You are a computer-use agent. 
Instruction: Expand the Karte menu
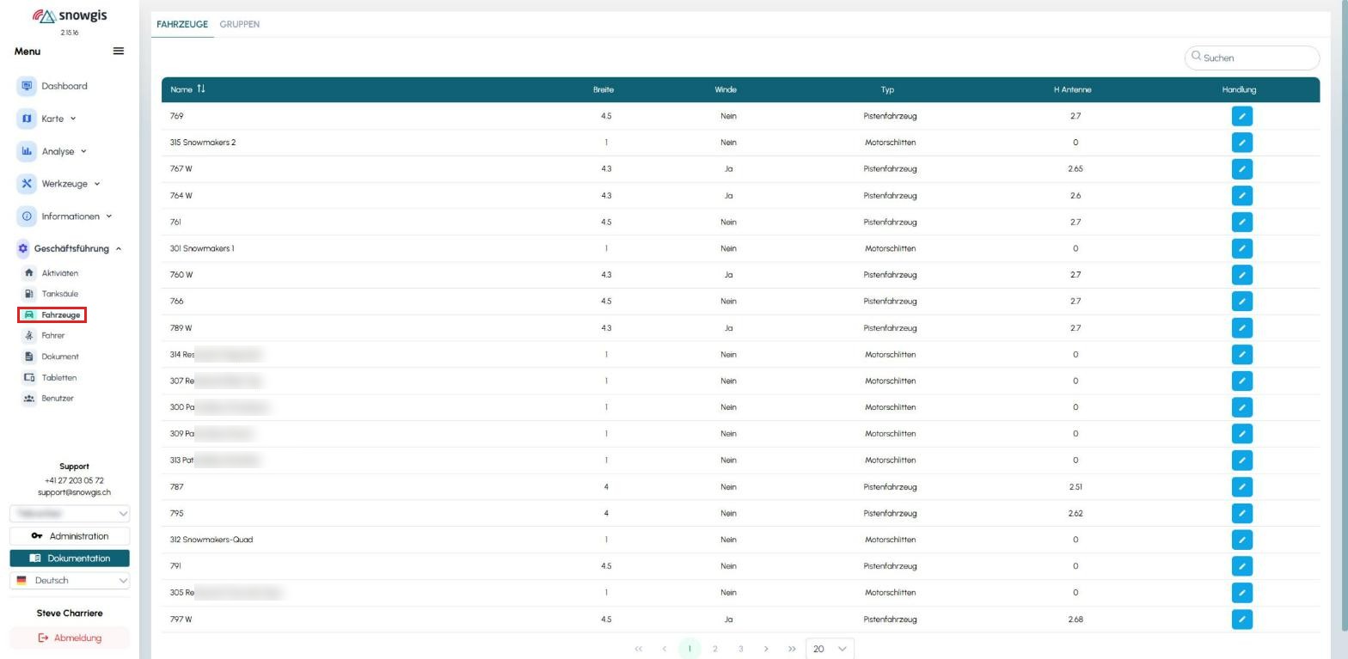click(47, 119)
